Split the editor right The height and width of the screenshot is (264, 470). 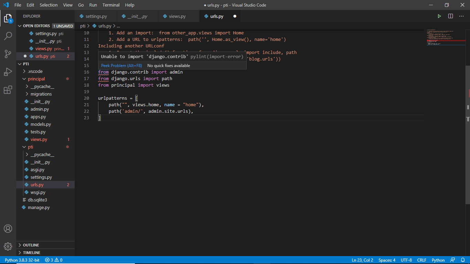click(450, 16)
